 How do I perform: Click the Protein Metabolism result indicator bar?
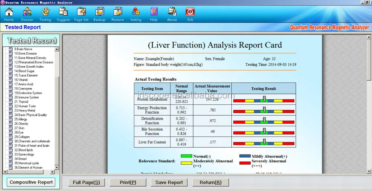coord(263,100)
